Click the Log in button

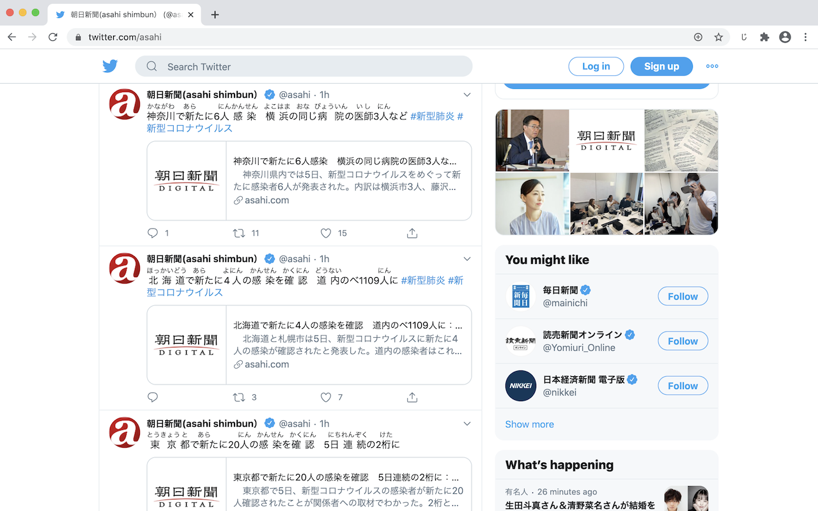coord(596,66)
